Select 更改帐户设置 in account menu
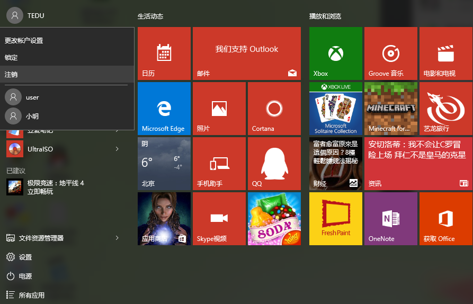This screenshot has height=304, width=473. coord(67,40)
